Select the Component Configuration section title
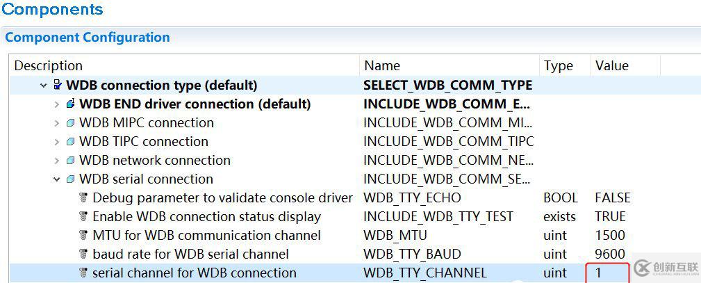 [x=88, y=38]
